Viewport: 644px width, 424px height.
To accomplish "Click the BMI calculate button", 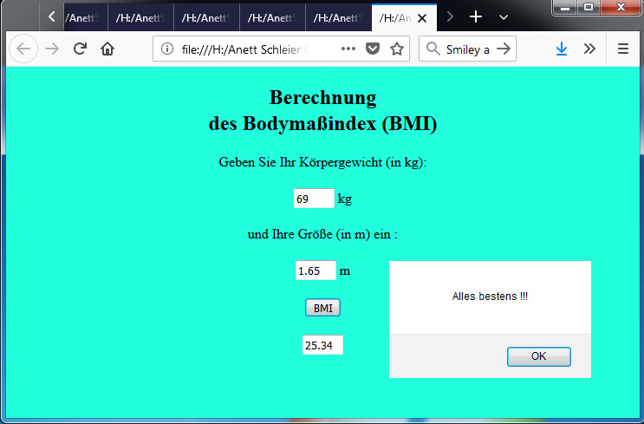I will 322,308.
